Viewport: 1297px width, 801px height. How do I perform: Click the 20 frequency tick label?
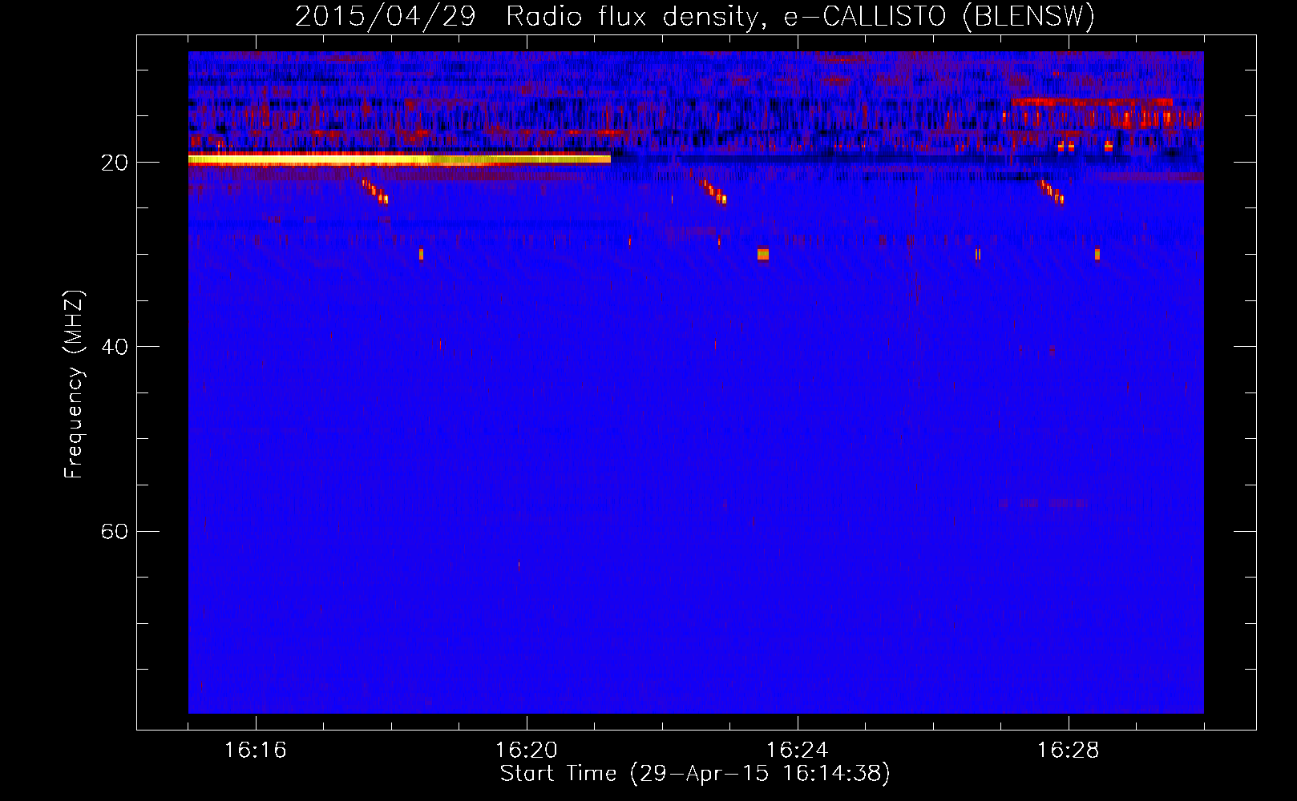(x=115, y=163)
